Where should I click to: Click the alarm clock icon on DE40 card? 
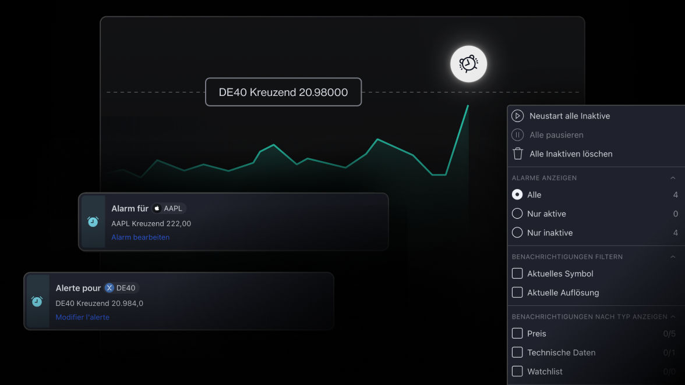[x=37, y=301]
